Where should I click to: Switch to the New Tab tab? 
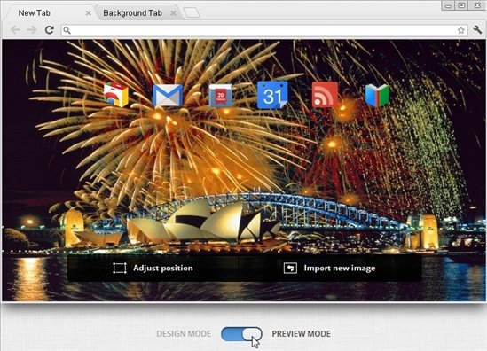(50, 13)
